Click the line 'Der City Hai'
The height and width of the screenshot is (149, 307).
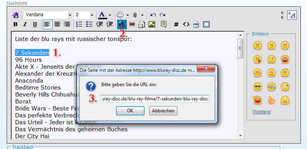(32, 136)
